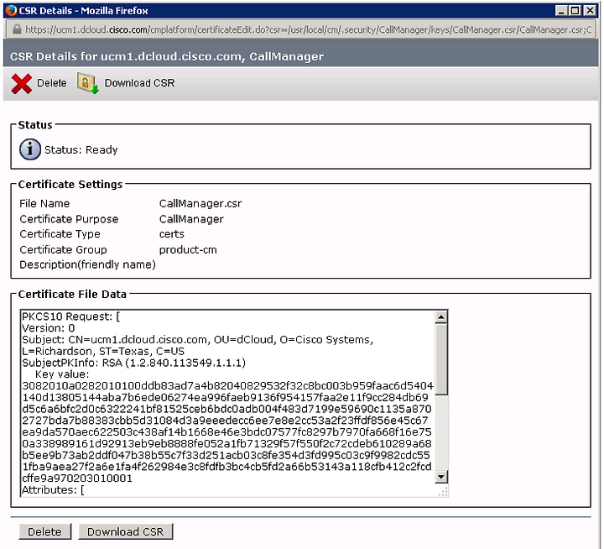This screenshot has width=604, height=549.
Task: Minimize the CSR Details Firefox window
Action: [561, 10]
